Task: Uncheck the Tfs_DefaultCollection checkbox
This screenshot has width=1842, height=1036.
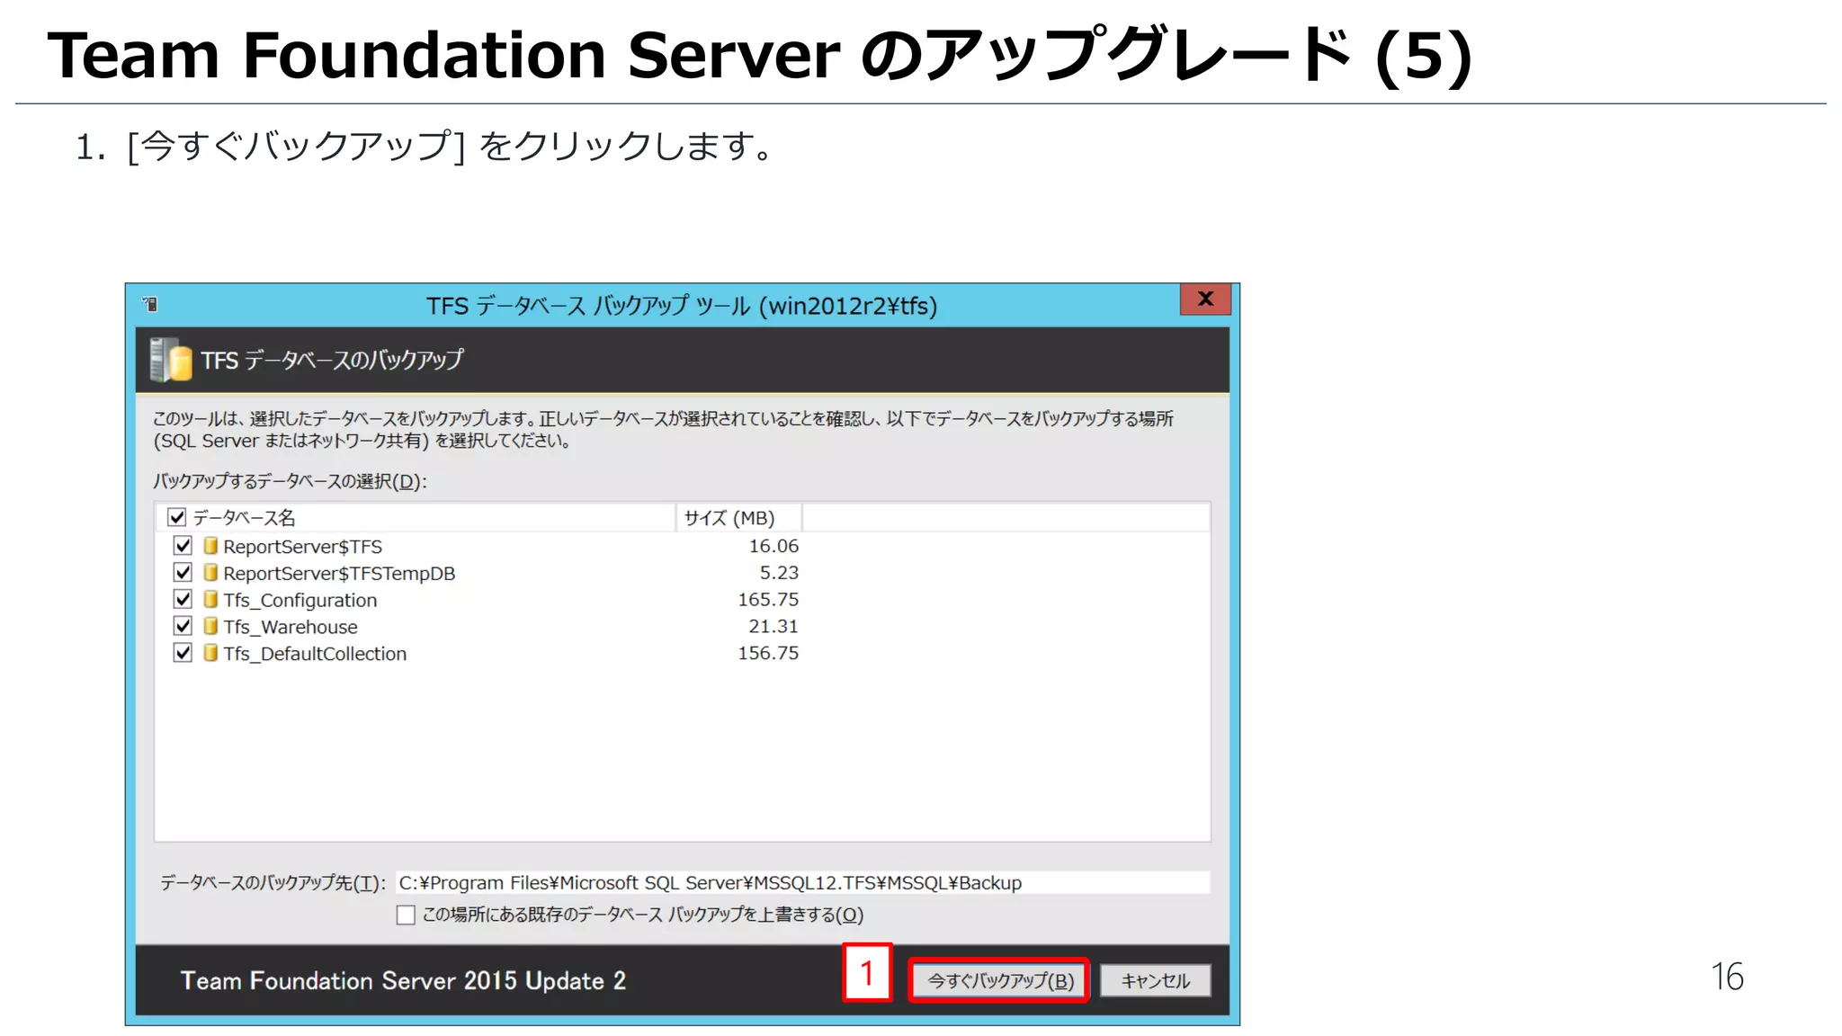Action: (183, 653)
